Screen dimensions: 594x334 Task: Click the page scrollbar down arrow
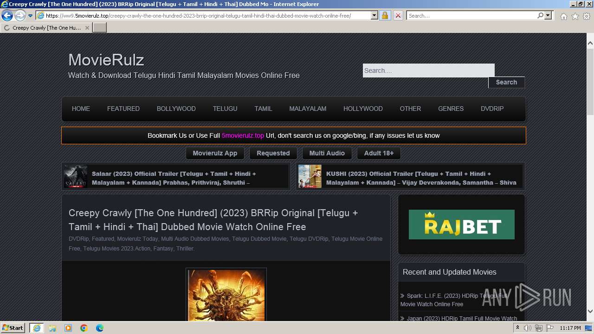590,311
